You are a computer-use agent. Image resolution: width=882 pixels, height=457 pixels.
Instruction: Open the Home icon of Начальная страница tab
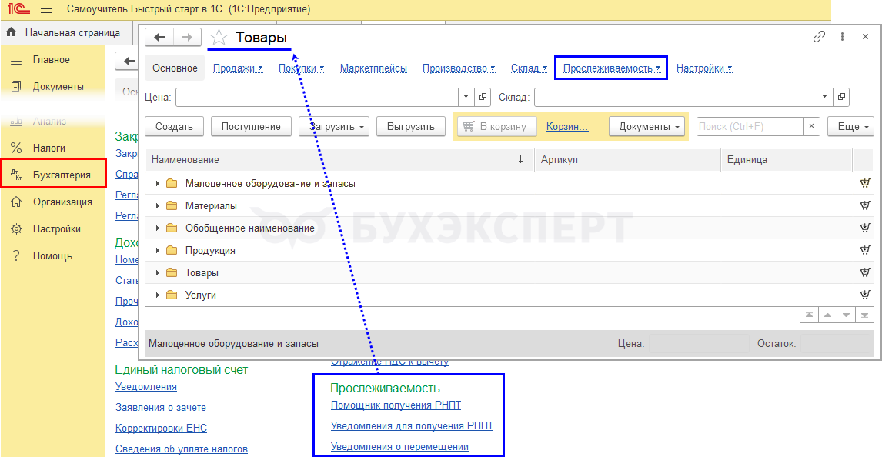[12, 32]
